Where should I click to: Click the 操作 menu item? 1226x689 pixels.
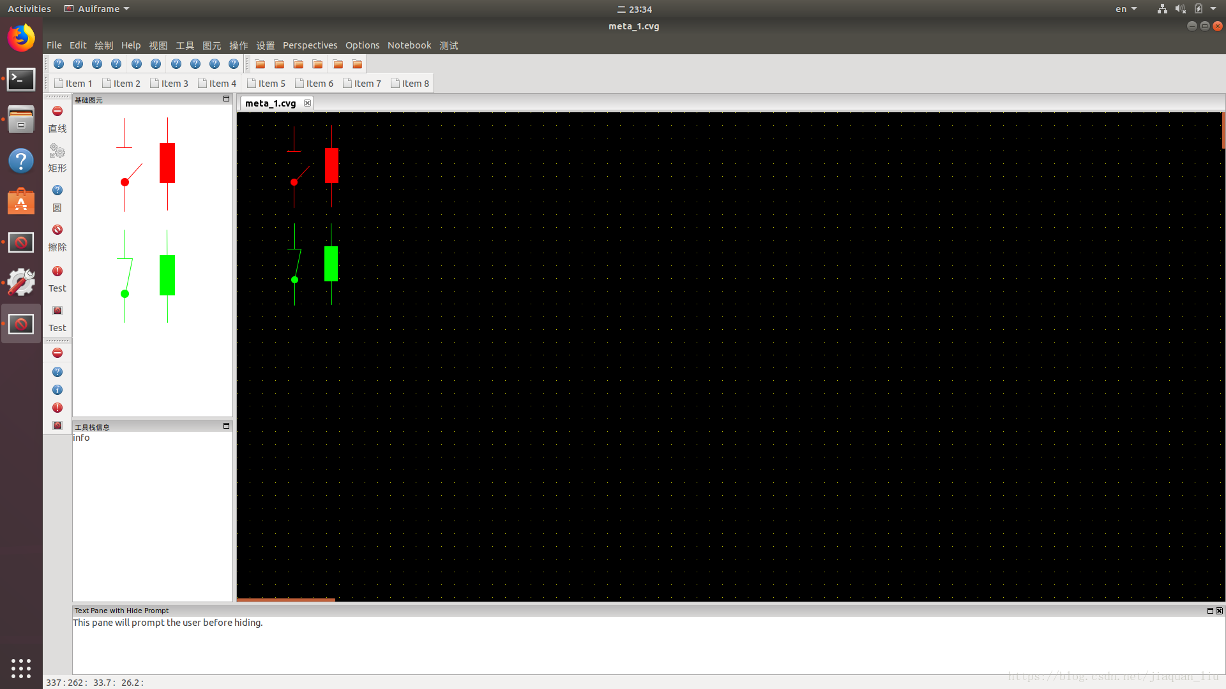(238, 45)
